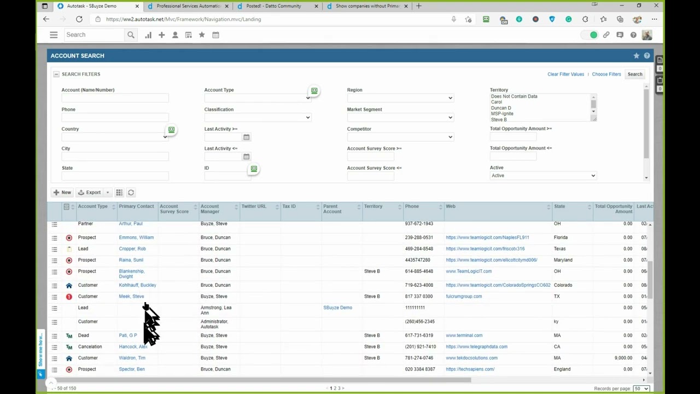Click the create new plus icon

point(161,35)
